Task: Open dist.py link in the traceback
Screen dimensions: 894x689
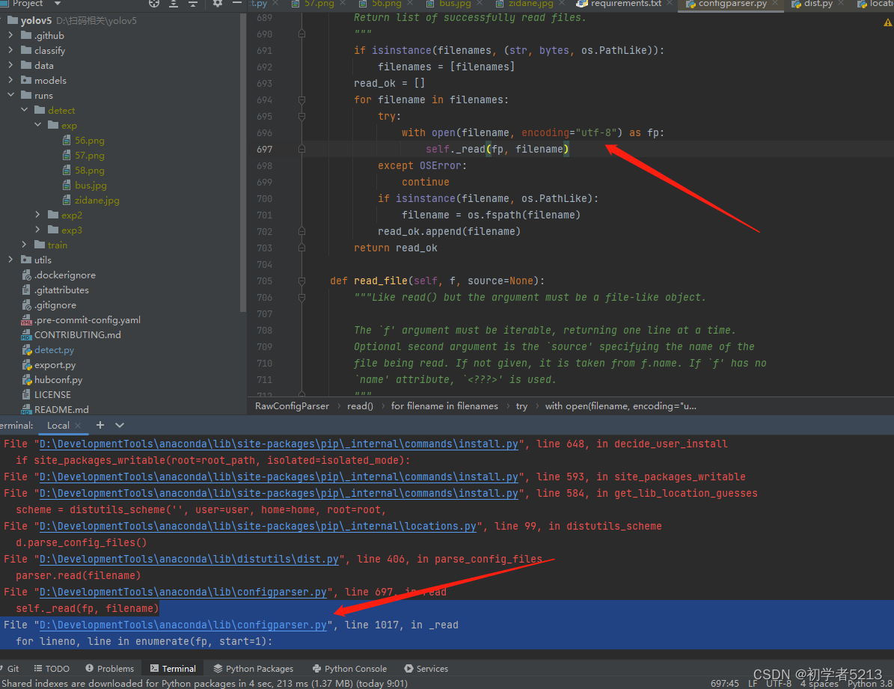Action: pos(189,559)
